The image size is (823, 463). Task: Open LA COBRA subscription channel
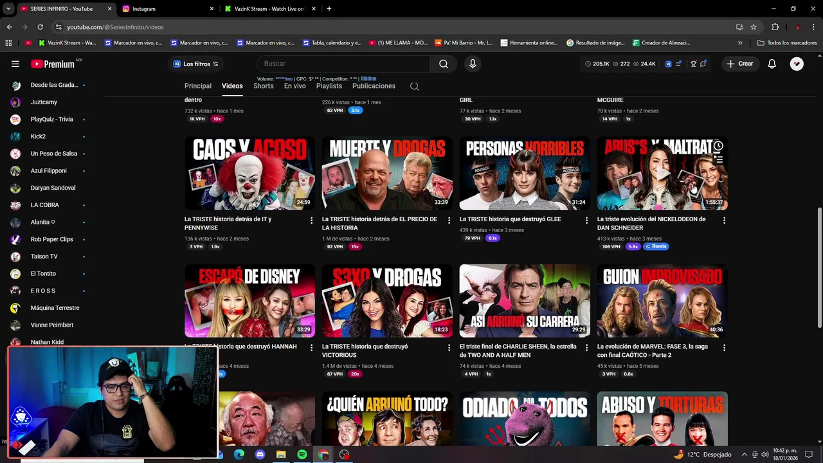(45, 205)
